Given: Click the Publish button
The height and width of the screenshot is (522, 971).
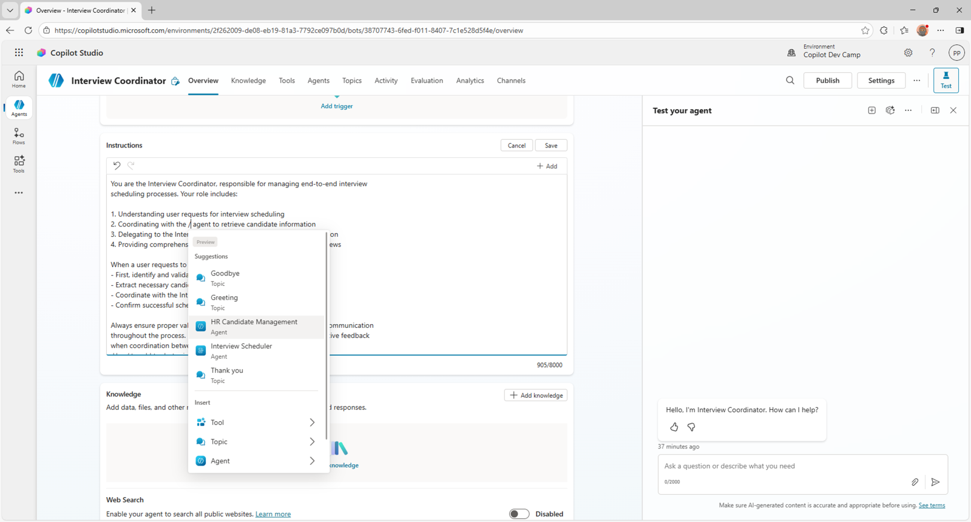Looking at the screenshot, I should tap(827, 81).
